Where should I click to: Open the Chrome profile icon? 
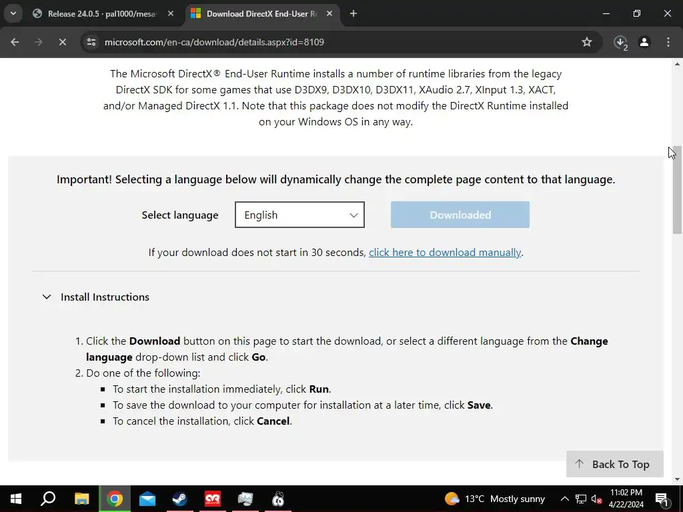[x=644, y=42]
